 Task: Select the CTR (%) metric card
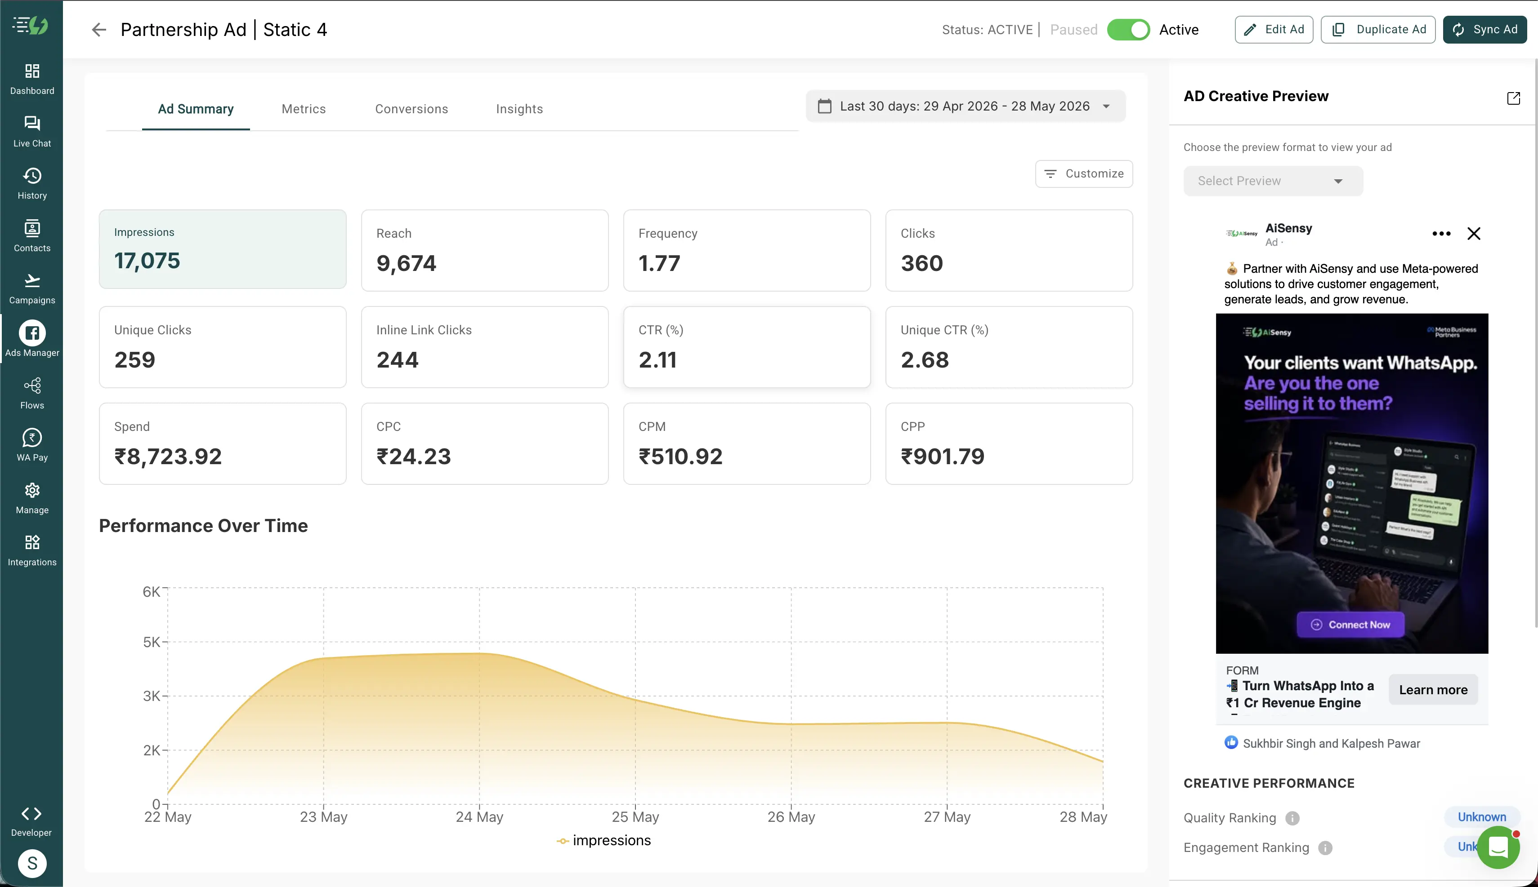(747, 346)
